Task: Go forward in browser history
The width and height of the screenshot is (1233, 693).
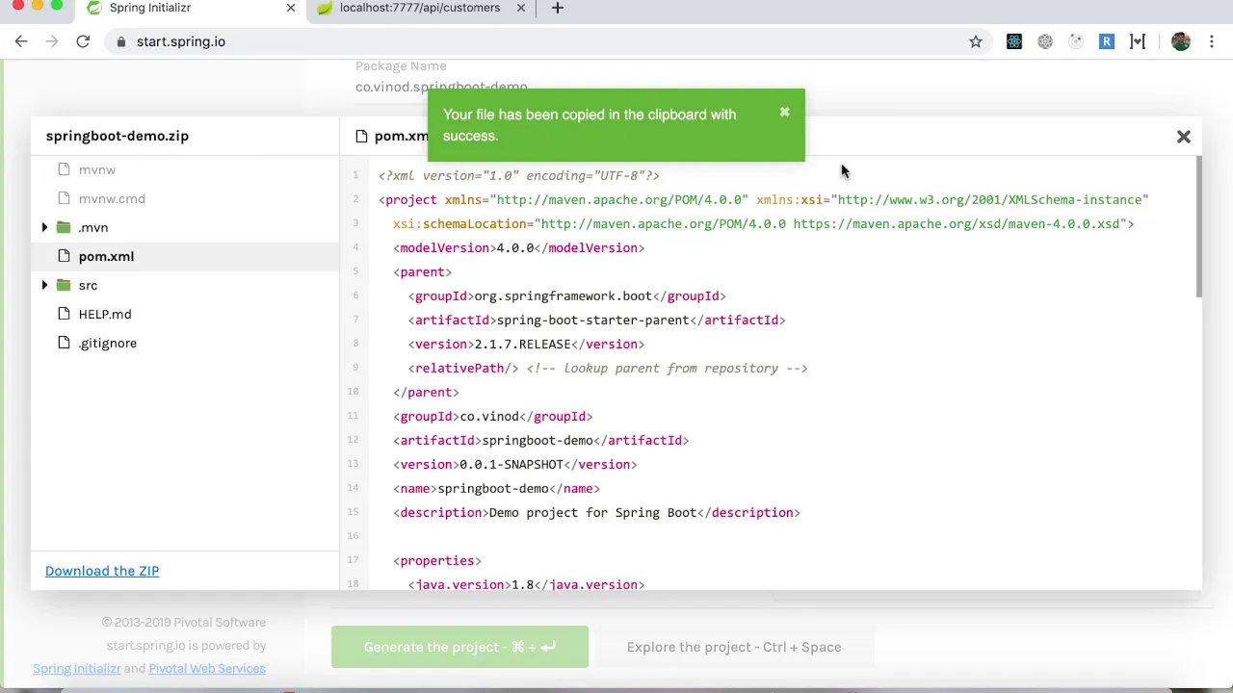Action: pyautogui.click(x=52, y=41)
